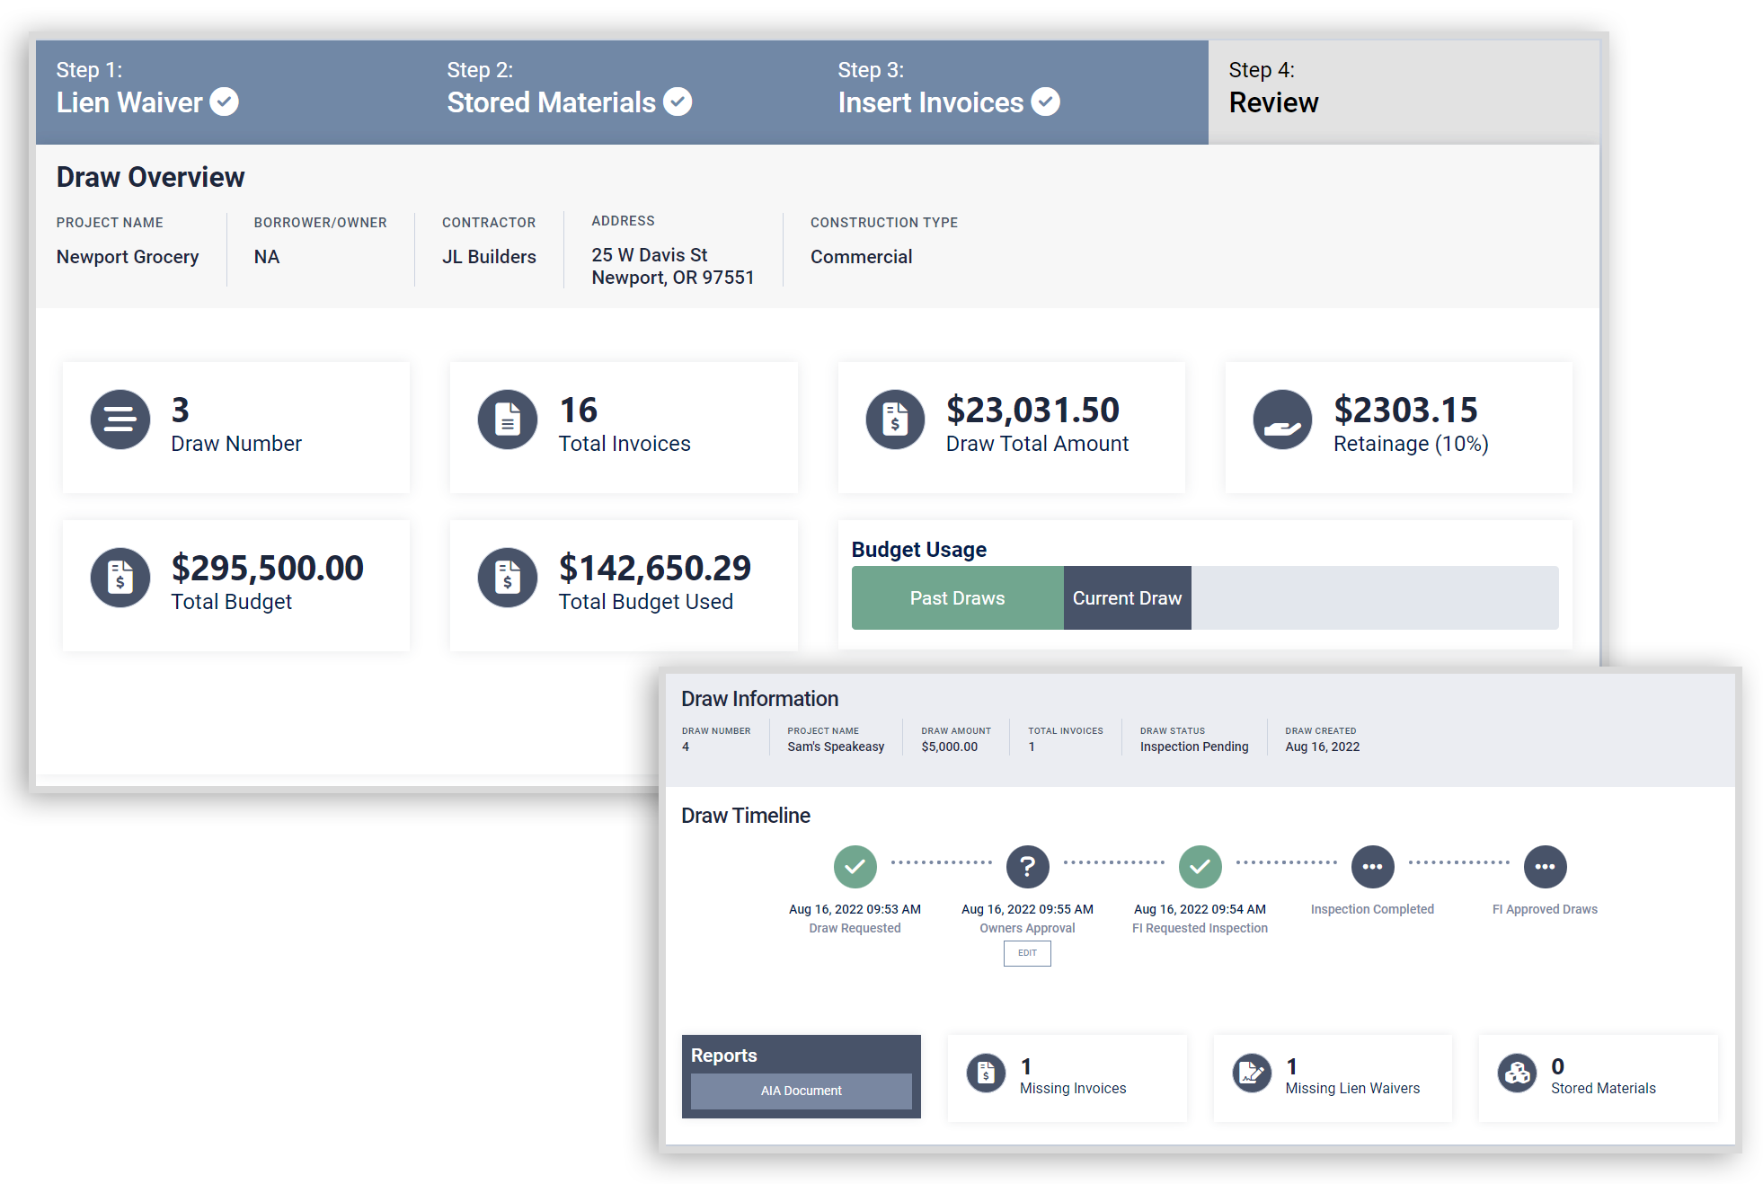This screenshot has height=1184, width=1763.
Task: Click the Missing Lien Waivers card
Action: [x=1333, y=1078]
